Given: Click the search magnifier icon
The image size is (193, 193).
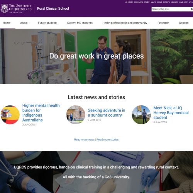Looking at the screenshot, I should pos(192,9).
